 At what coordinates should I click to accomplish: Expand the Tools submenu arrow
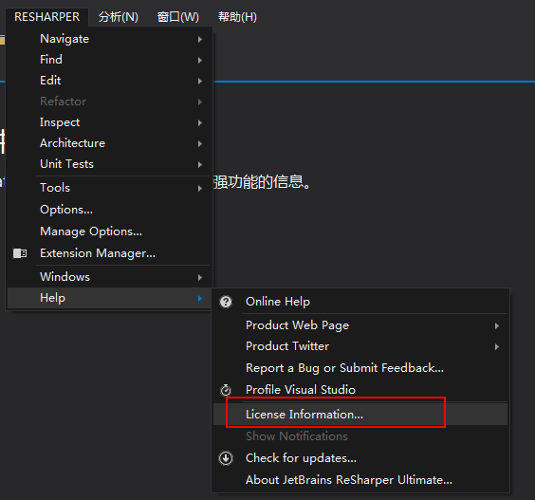point(200,189)
